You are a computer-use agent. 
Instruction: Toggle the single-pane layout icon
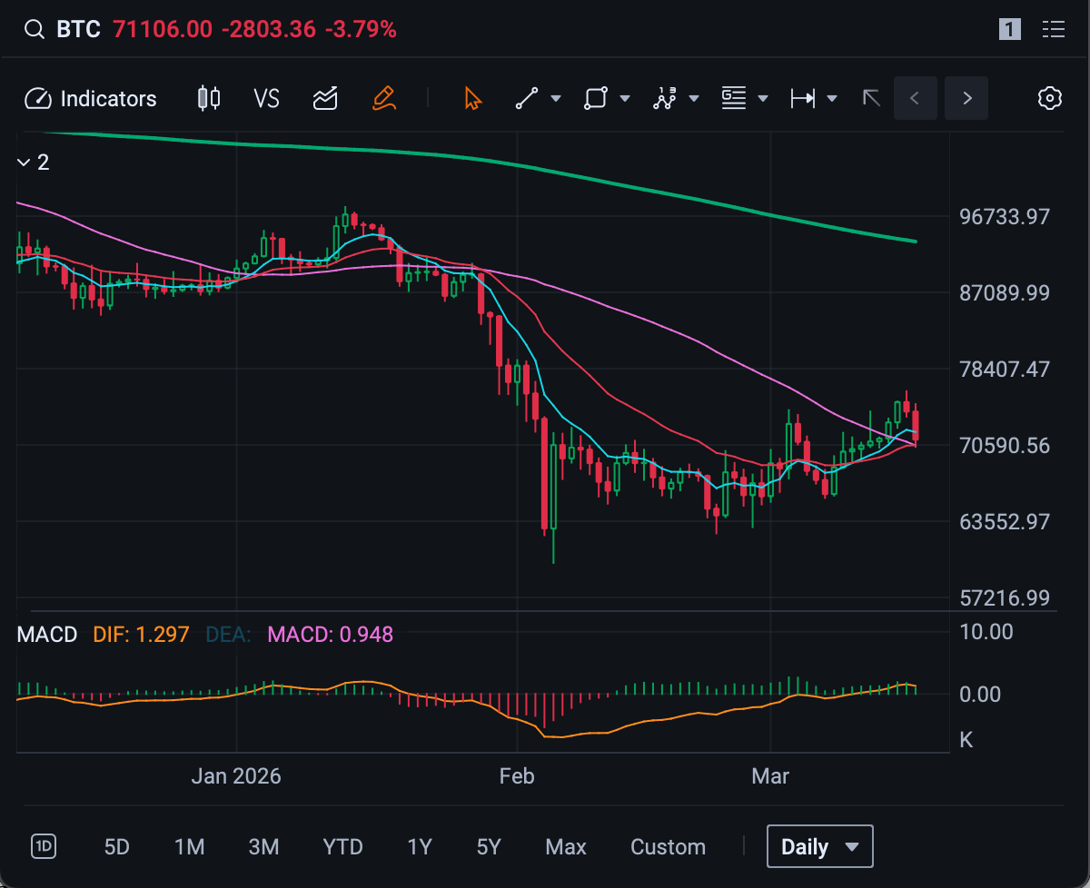click(1009, 30)
